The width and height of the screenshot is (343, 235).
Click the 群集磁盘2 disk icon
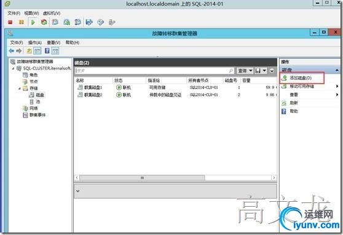(x=81, y=95)
